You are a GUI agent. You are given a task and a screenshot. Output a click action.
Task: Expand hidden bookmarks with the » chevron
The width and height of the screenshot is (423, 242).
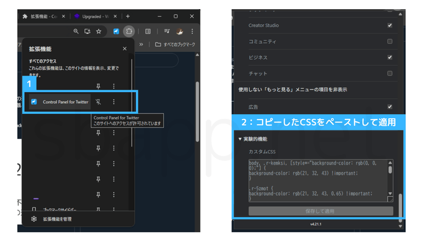click(141, 44)
